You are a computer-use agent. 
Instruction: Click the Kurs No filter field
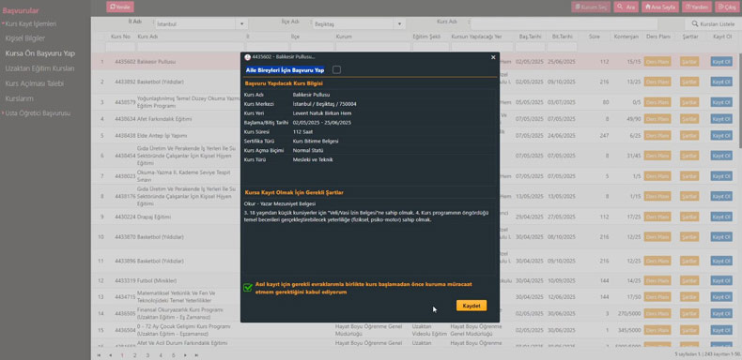point(120,47)
